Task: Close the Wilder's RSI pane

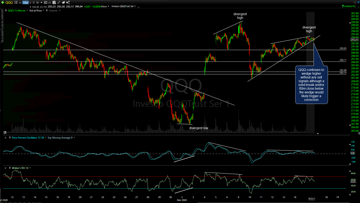Action: coord(5,168)
